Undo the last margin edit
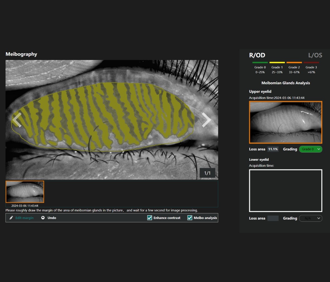The height and width of the screenshot is (282, 330). (x=49, y=218)
